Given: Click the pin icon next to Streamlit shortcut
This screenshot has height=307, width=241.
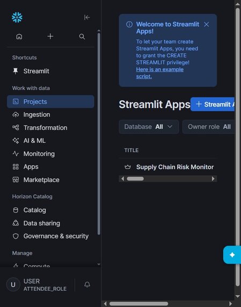Looking at the screenshot, I should click(16, 71).
